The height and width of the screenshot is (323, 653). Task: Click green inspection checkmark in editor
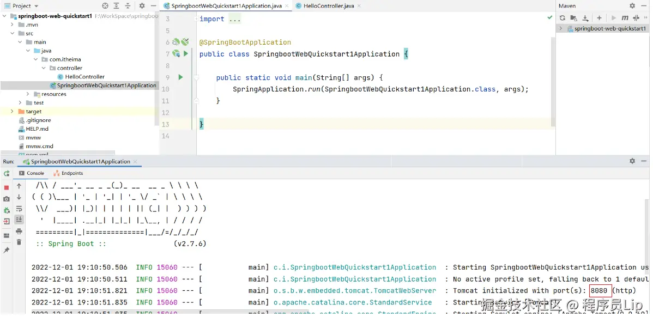(x=550, y=18)
